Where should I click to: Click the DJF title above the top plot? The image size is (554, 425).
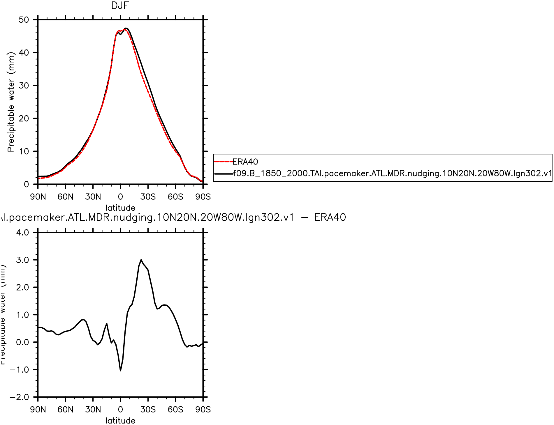tap(120, 6)
